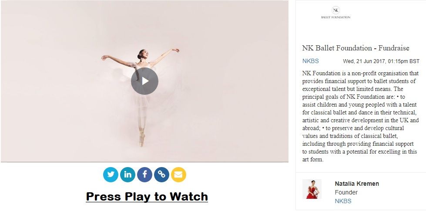This screenshot has width=426, height=211.
Task: Click the ballerina's pointe shoes in the video
Action: coord(142,138)
